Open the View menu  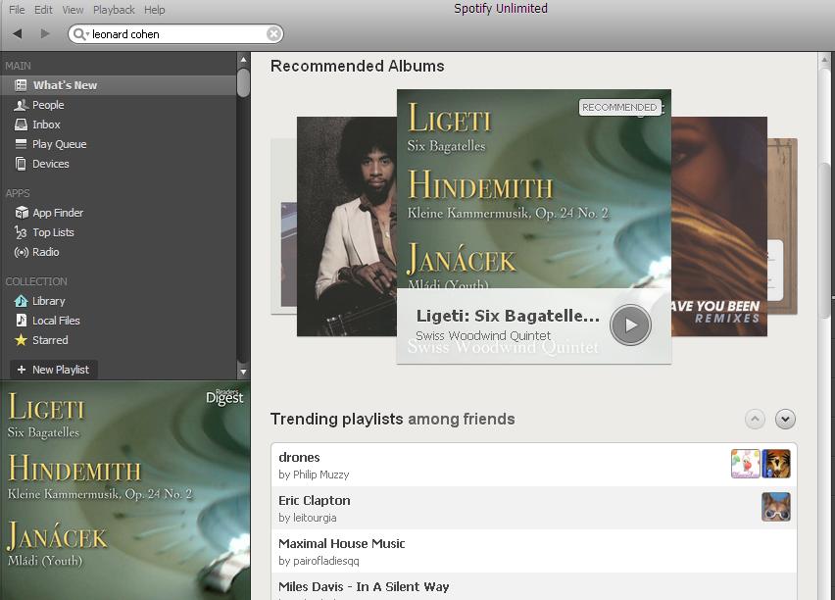(x=73, y=10)
